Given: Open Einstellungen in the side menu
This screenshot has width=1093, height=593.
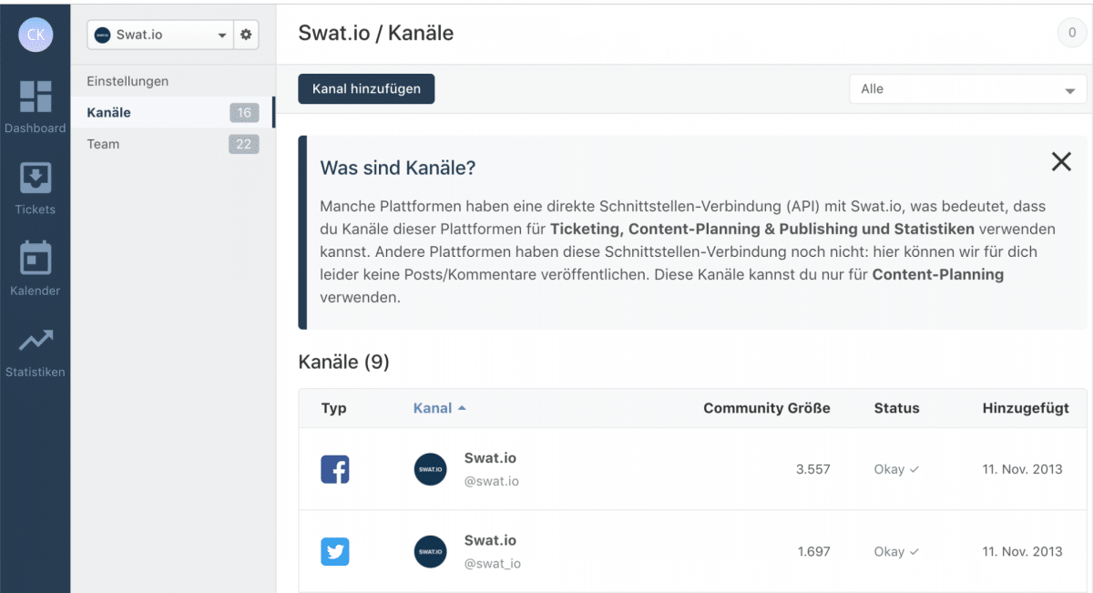Looking at the screenshot, I should 128,81.
